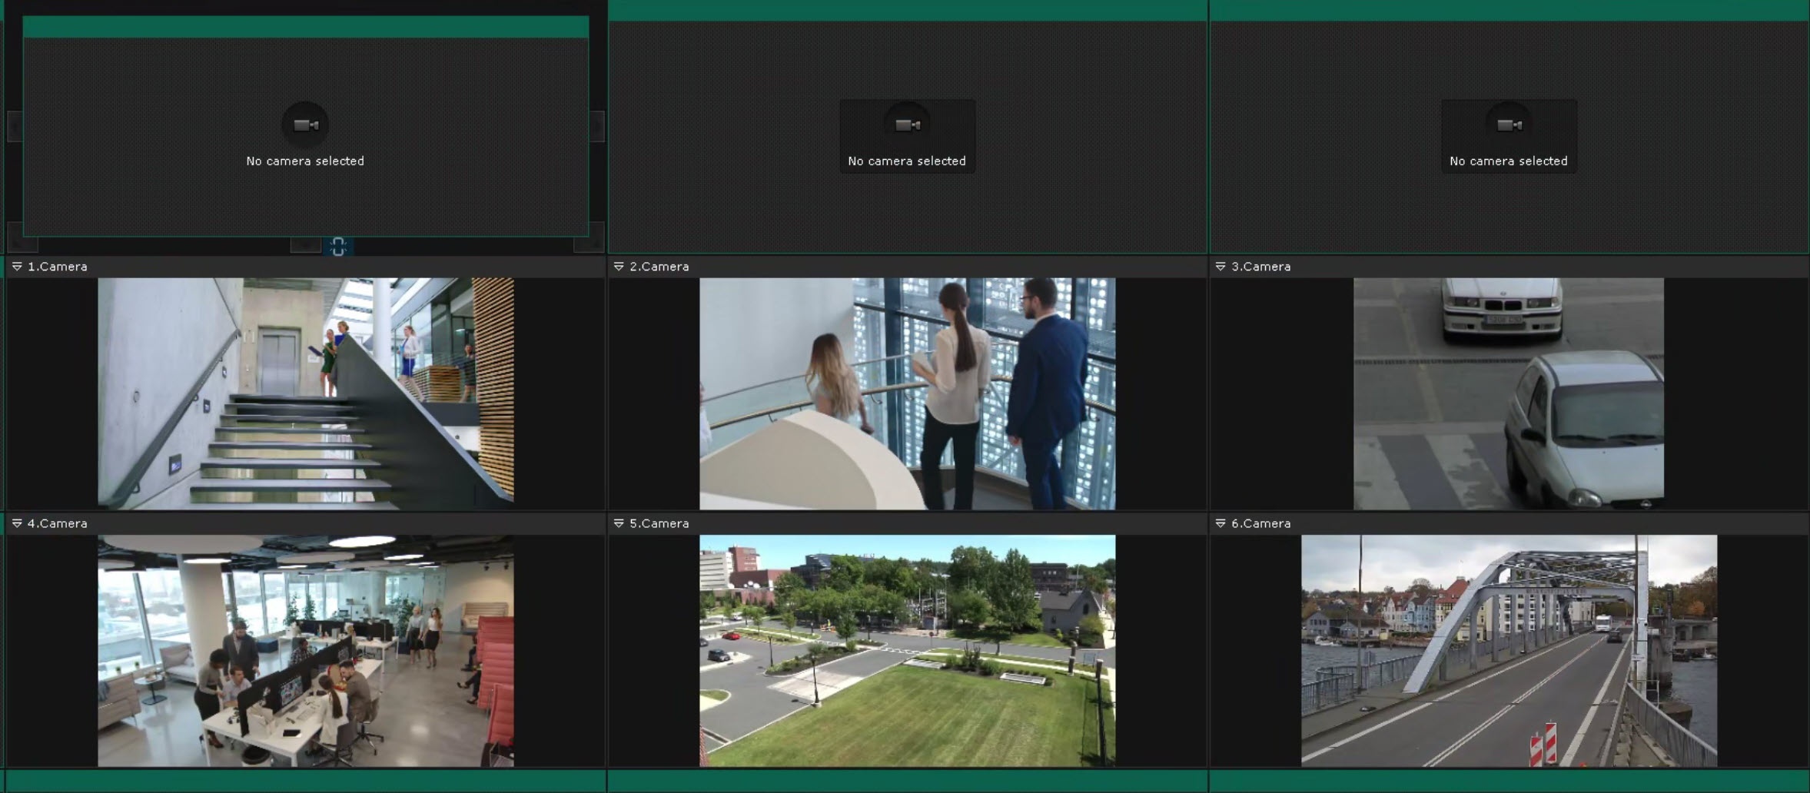1810x793 pixels.
Task: Open the 1.Camera dropdown arrow
Action: 17,267
